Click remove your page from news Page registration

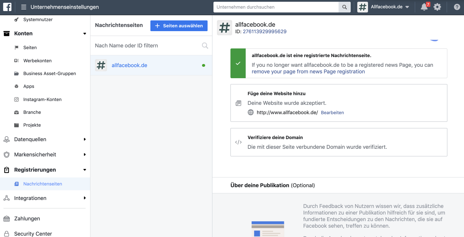point(308,72)
